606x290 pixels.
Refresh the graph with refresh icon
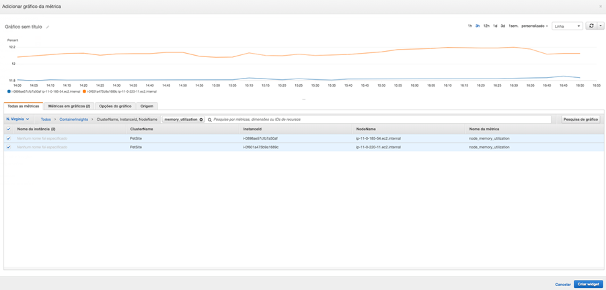[591, 26]
